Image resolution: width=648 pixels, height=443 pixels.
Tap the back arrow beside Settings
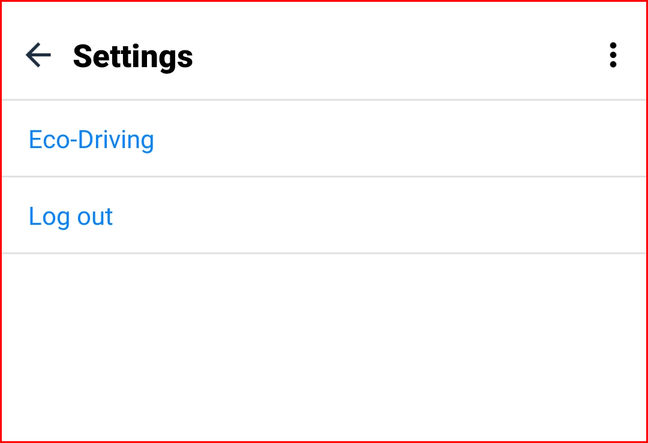tap(38, 55)
